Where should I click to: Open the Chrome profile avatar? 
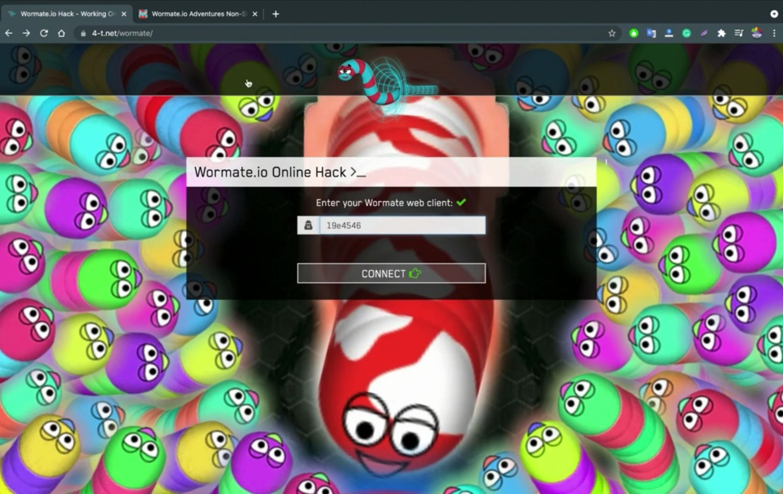click(x=756, y=33)
